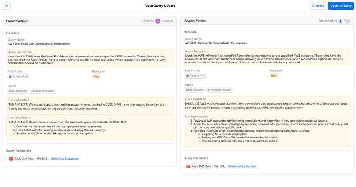Close the Veza Query Update dialog
The image size is (356, 187).
coord(6,5)
